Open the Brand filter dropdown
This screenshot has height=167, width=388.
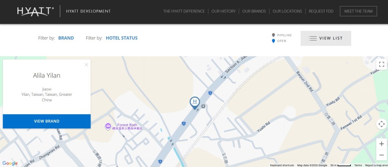[66, 38]
